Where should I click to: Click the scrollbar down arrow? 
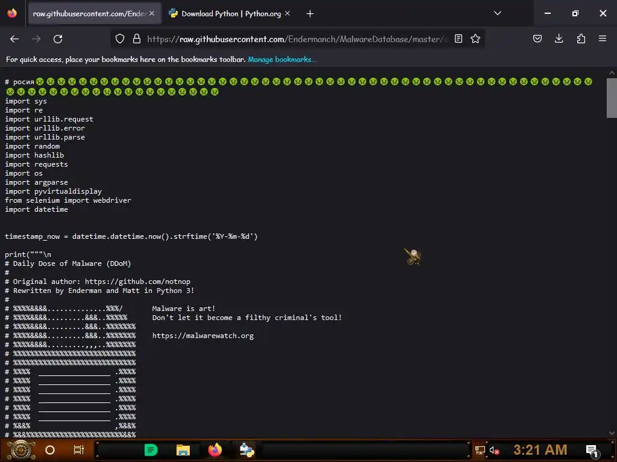(612, 433)
